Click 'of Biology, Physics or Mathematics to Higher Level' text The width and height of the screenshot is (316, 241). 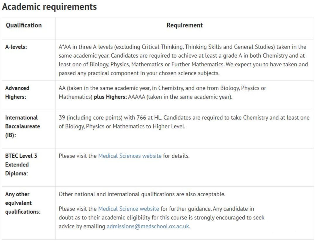pyautogui.click(x=122, y=127)
